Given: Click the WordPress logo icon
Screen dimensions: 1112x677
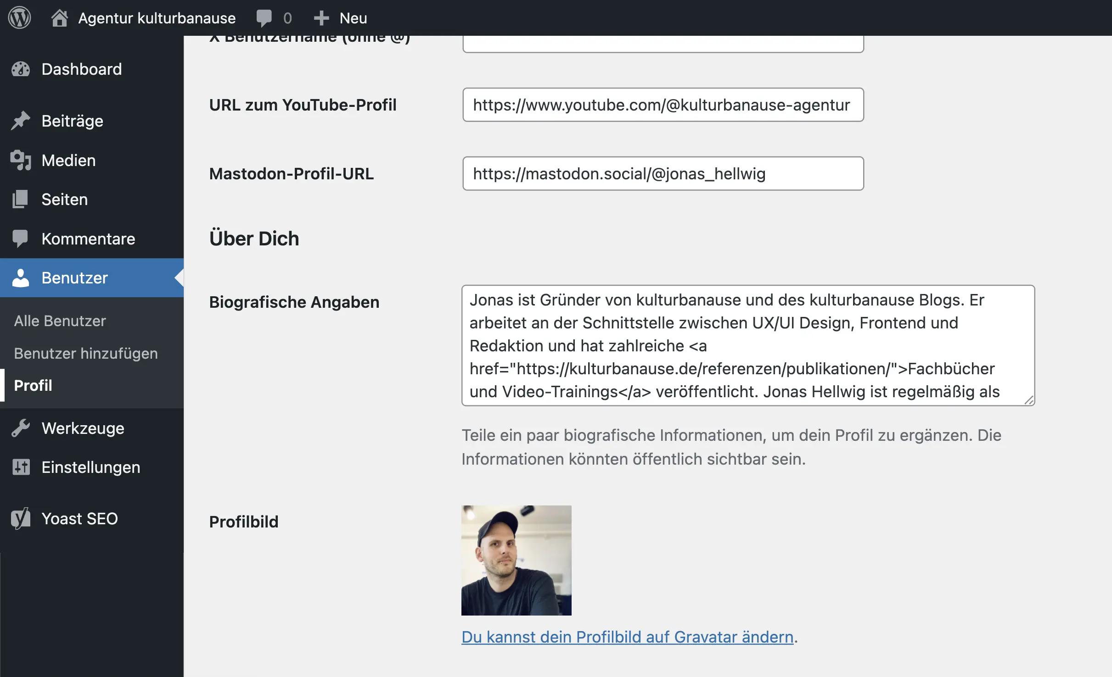Looking at the screenshot, I should pos(19,18).
